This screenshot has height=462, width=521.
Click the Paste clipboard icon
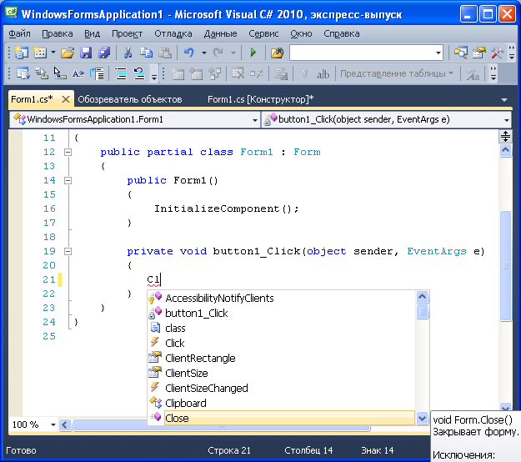[165, 53]
